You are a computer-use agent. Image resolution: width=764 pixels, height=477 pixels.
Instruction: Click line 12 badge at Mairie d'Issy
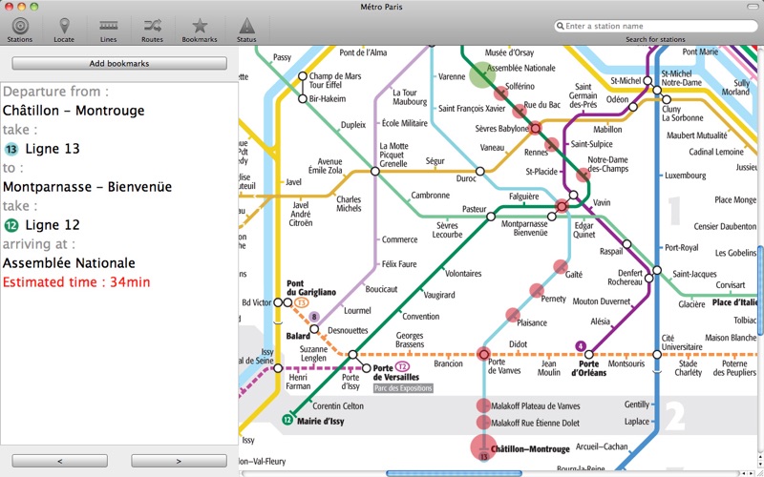tap(287, 420)
